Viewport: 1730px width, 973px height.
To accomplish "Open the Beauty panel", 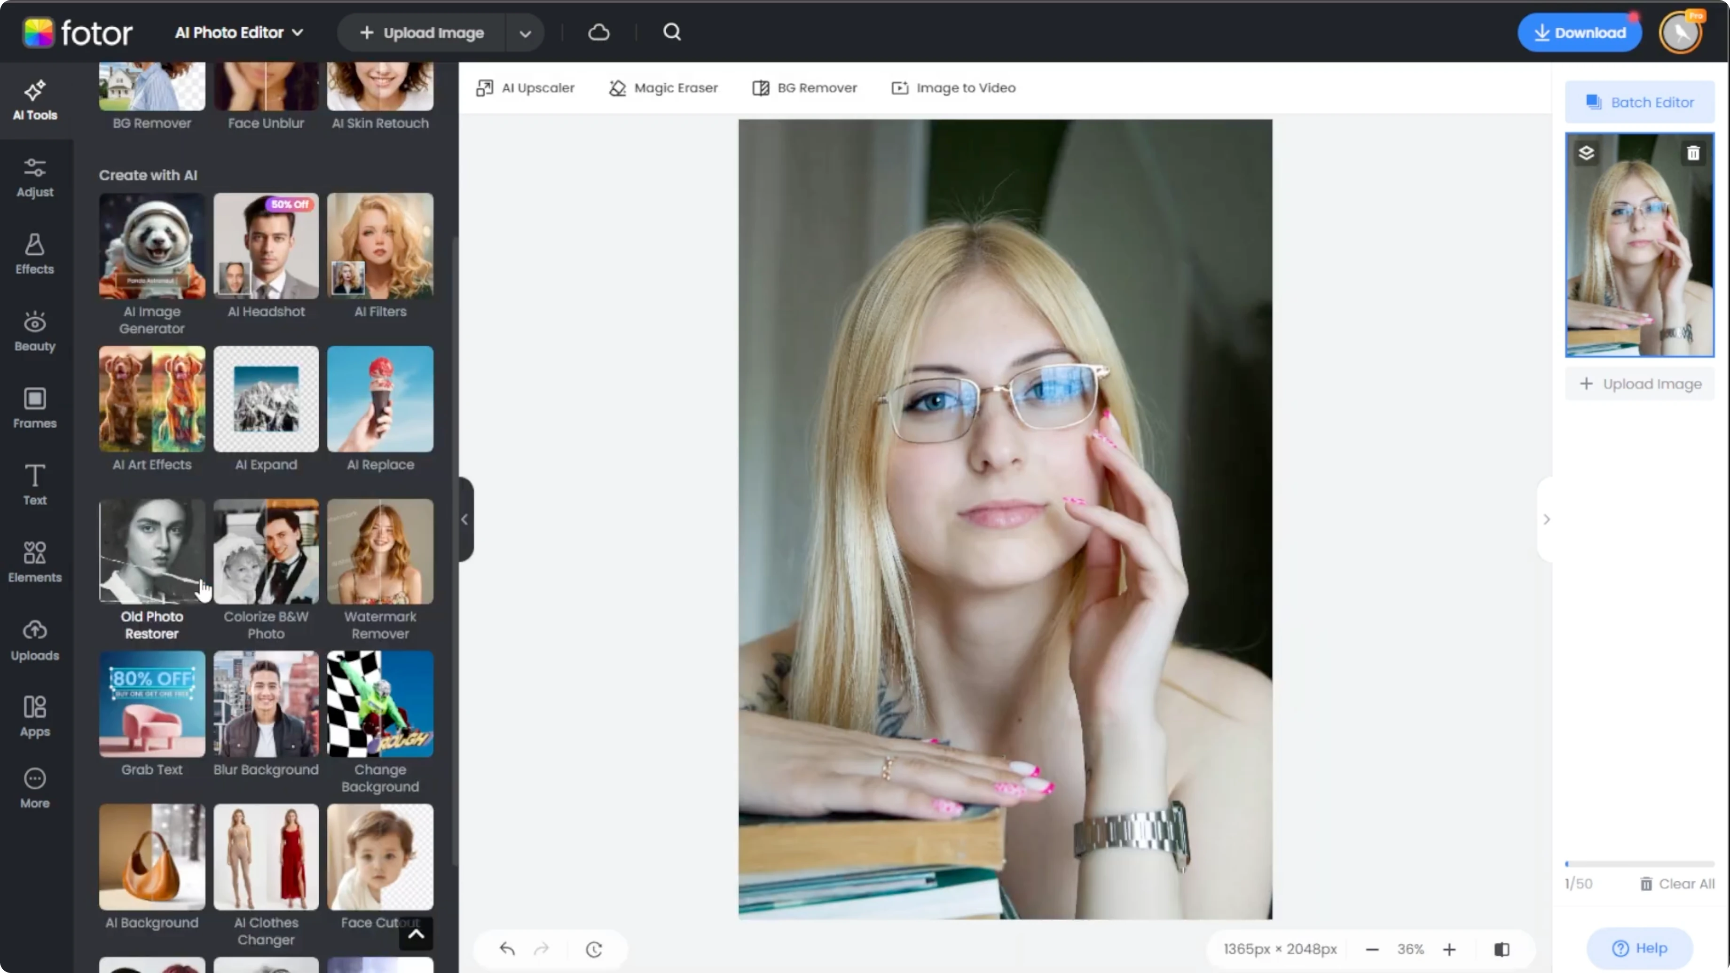I will [x=35, y=332].
